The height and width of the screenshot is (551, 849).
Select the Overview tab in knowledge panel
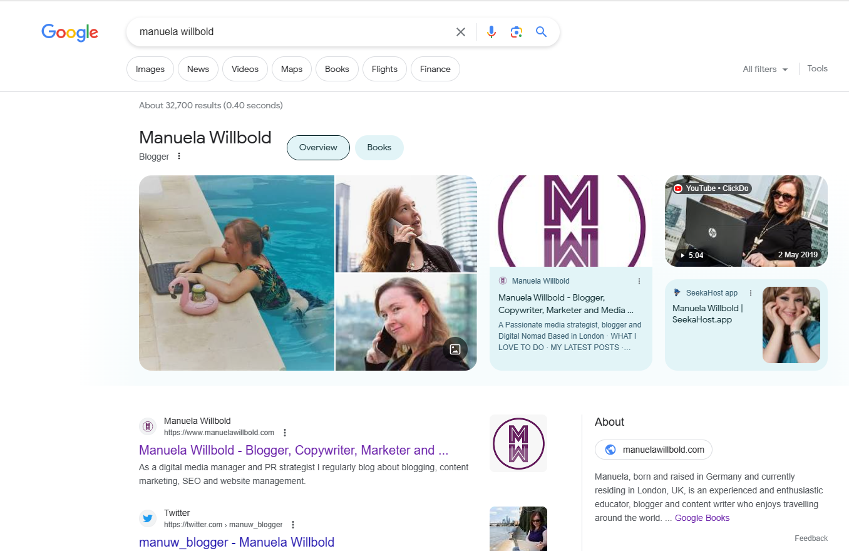point(318,148)
